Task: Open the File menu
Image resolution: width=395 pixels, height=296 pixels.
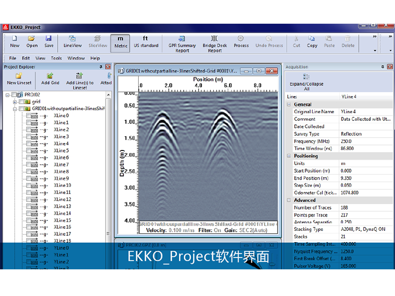Action: click(x=13, y=58)
